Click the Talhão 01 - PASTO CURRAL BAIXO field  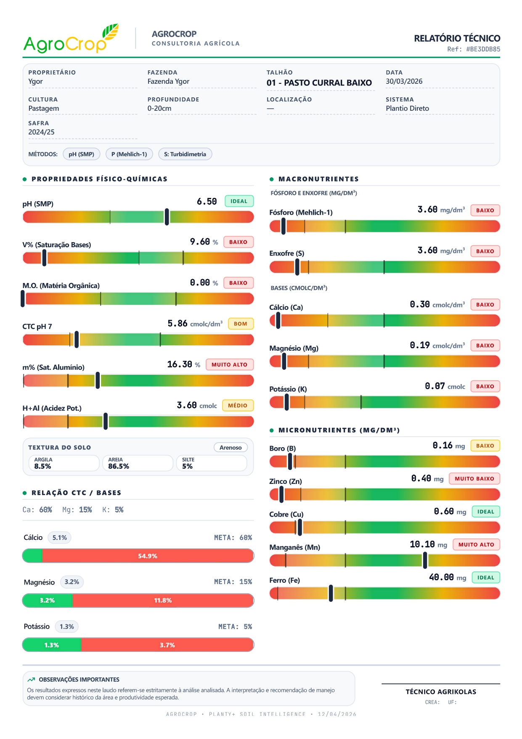click(x=319, y=83)
